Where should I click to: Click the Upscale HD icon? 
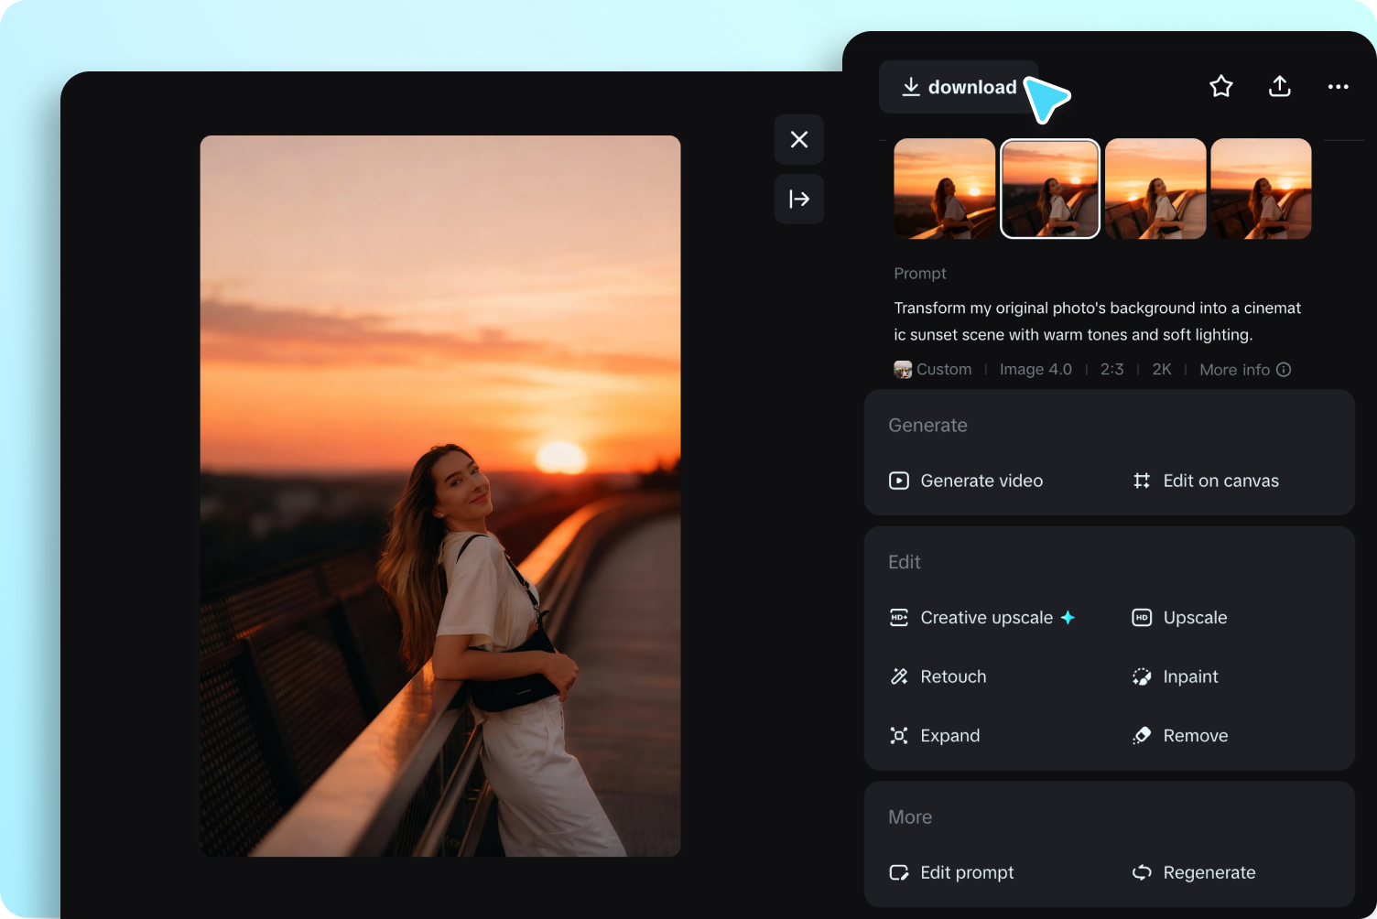[1142, 618]
